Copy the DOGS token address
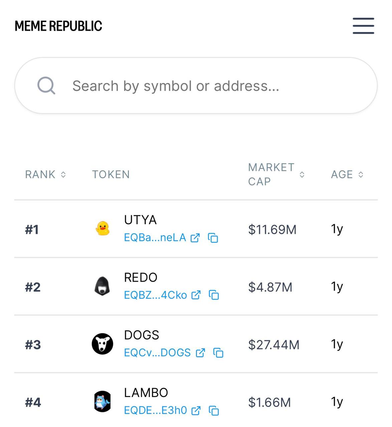This screenshot has height=427, width=392. 218,353
